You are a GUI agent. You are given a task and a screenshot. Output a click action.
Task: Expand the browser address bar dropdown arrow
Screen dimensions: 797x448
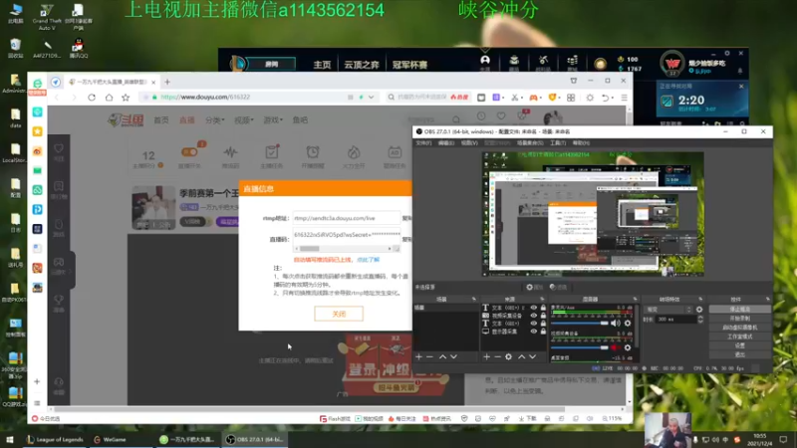tap(371, 97)
